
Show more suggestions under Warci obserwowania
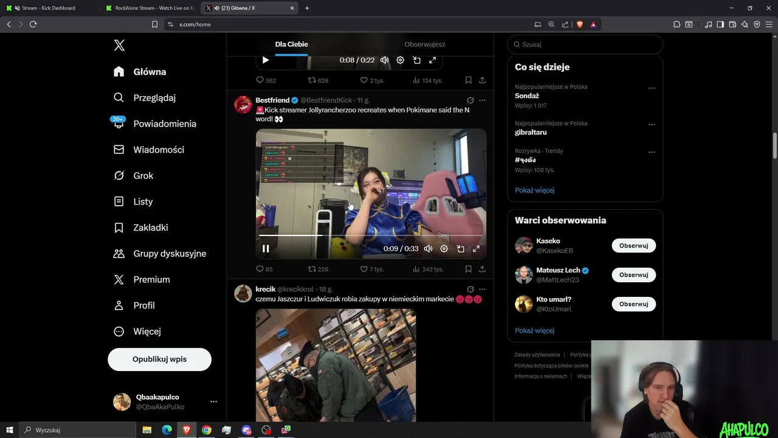click(x=534, y=331)
